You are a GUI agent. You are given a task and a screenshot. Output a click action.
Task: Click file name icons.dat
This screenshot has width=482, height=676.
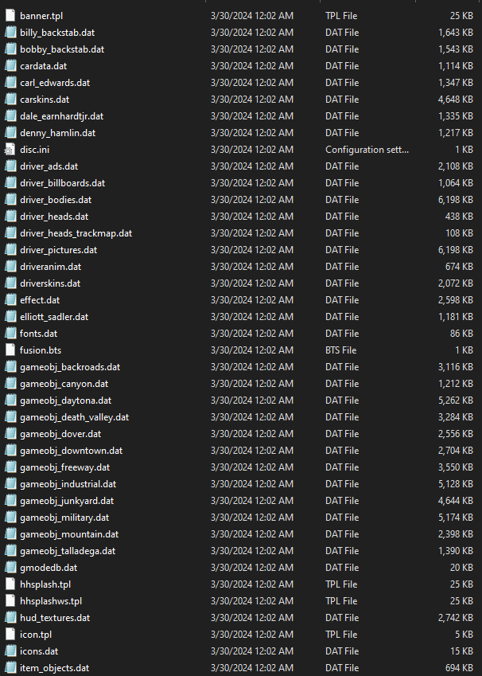39,651
